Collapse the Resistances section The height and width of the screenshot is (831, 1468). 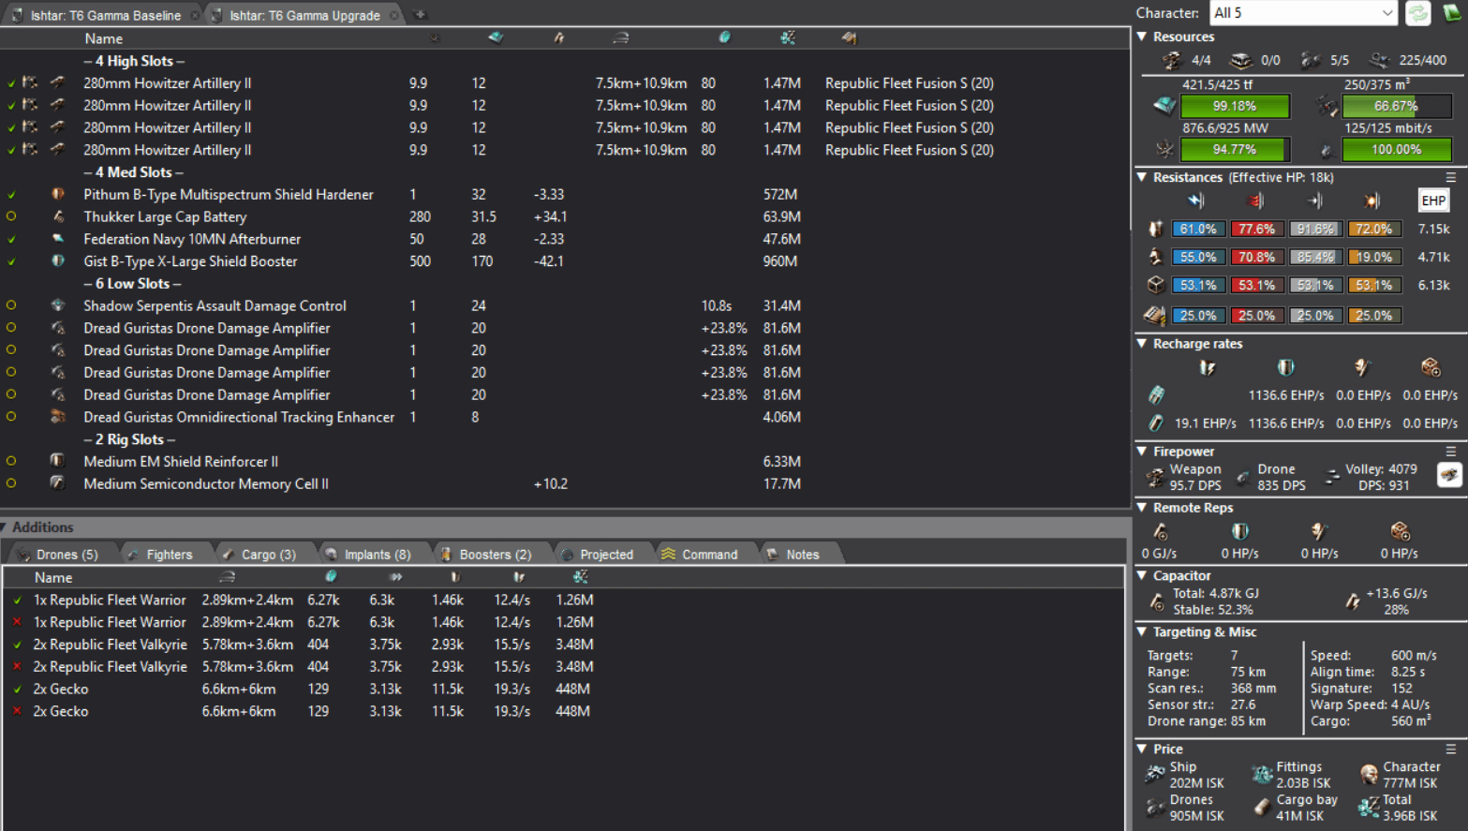click(x=1142, y=177)
